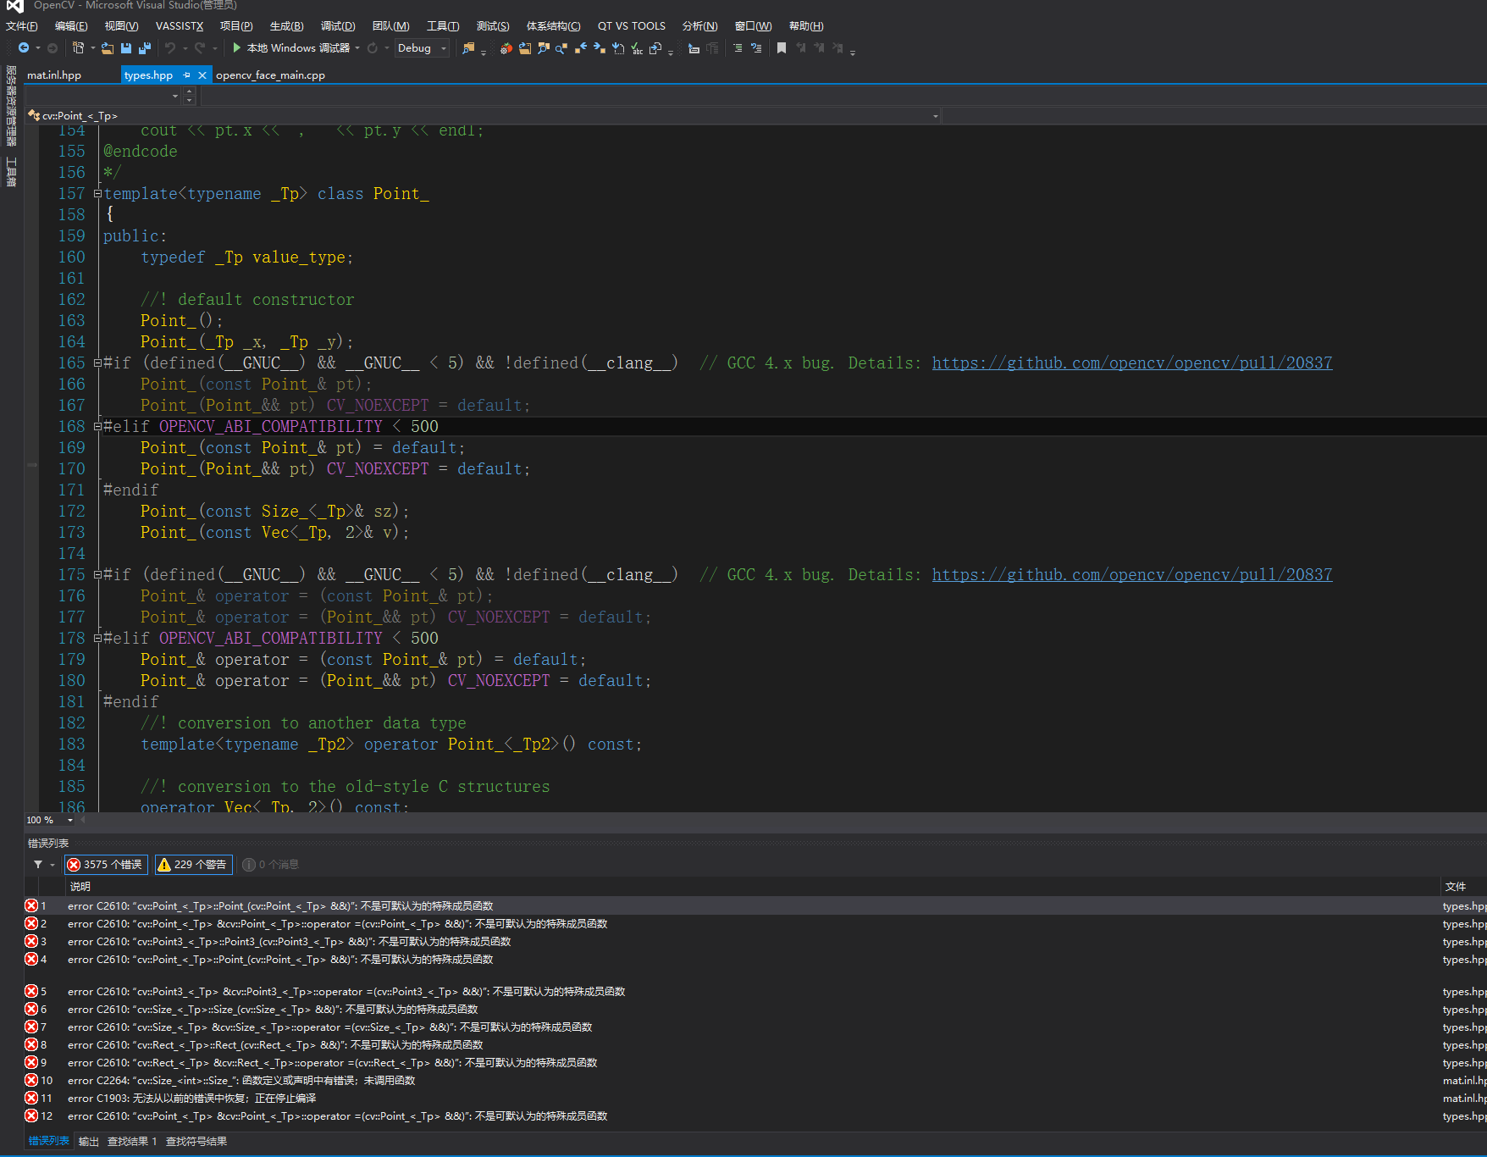This screenshot has height=1157, width=1487.
Task: Open the Visual Assist tomato icon
Action: [x=506, y=48]
